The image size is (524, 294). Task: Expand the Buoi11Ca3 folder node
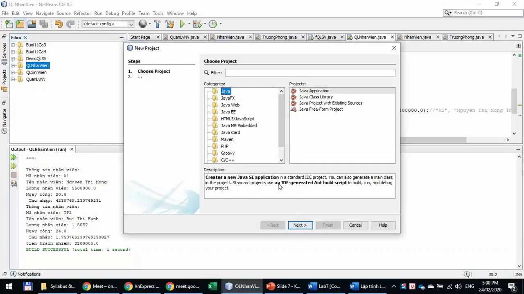tap(13, 45)
